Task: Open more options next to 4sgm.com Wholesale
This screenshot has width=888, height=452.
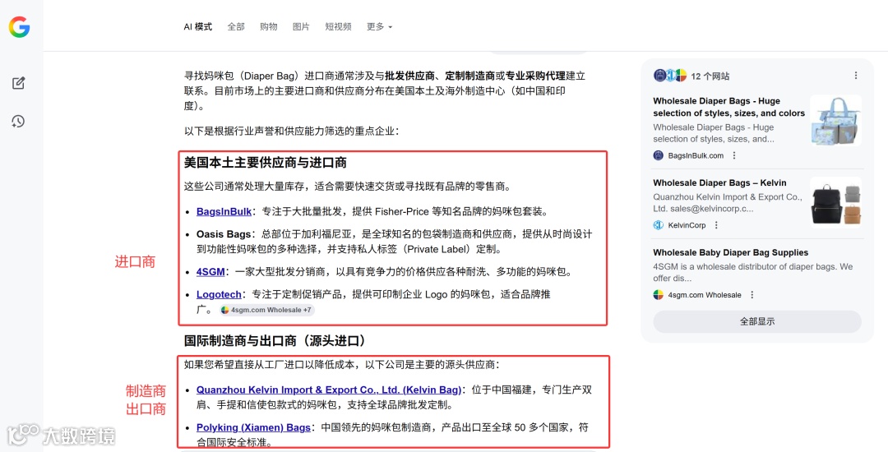Action: 752,295
